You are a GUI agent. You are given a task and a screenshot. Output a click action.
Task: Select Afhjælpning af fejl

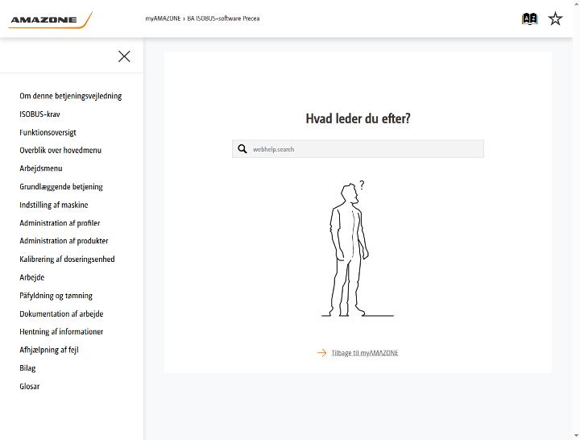pyautogui.click(x=49, y=350)
